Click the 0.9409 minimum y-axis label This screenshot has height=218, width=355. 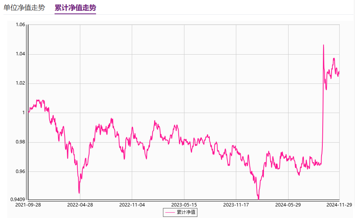(18, 199)
